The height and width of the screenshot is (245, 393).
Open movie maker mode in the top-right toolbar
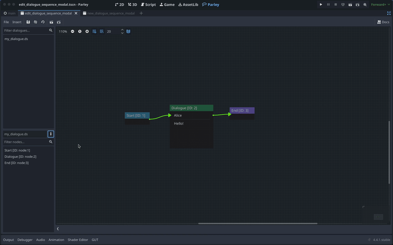pyautogui.click(x=365, y=4)
